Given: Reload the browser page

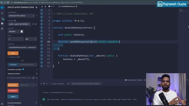Looking at the screenshot, I should coord(8,2).
